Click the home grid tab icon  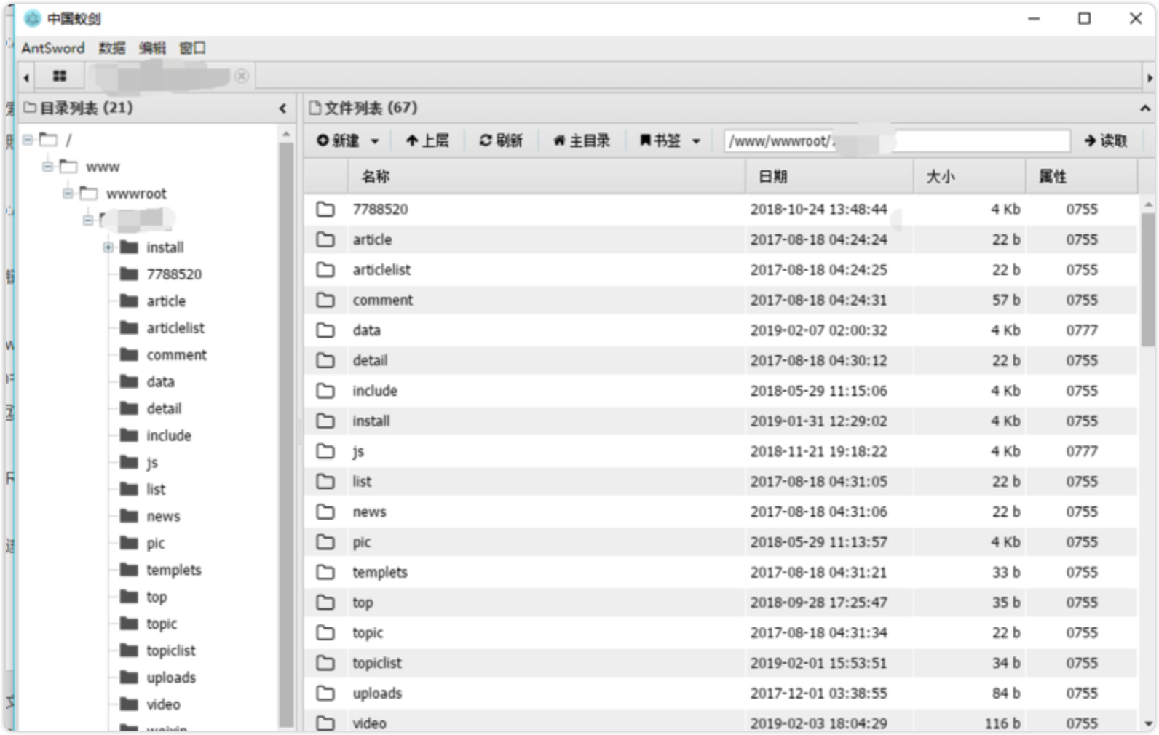pyautogui.click(x=60, y=76)
